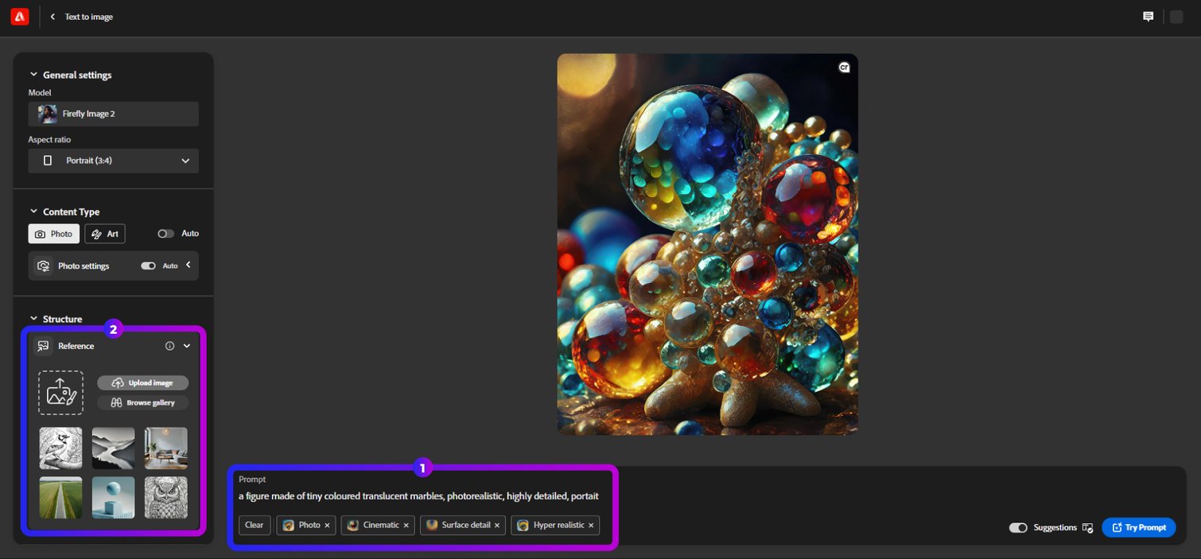Image resolution: width=1201 pixels, height=559 pixels.
Task: Toggle Auto in the Content Type section
Action: pyautogui.click(x=165, y=233)
